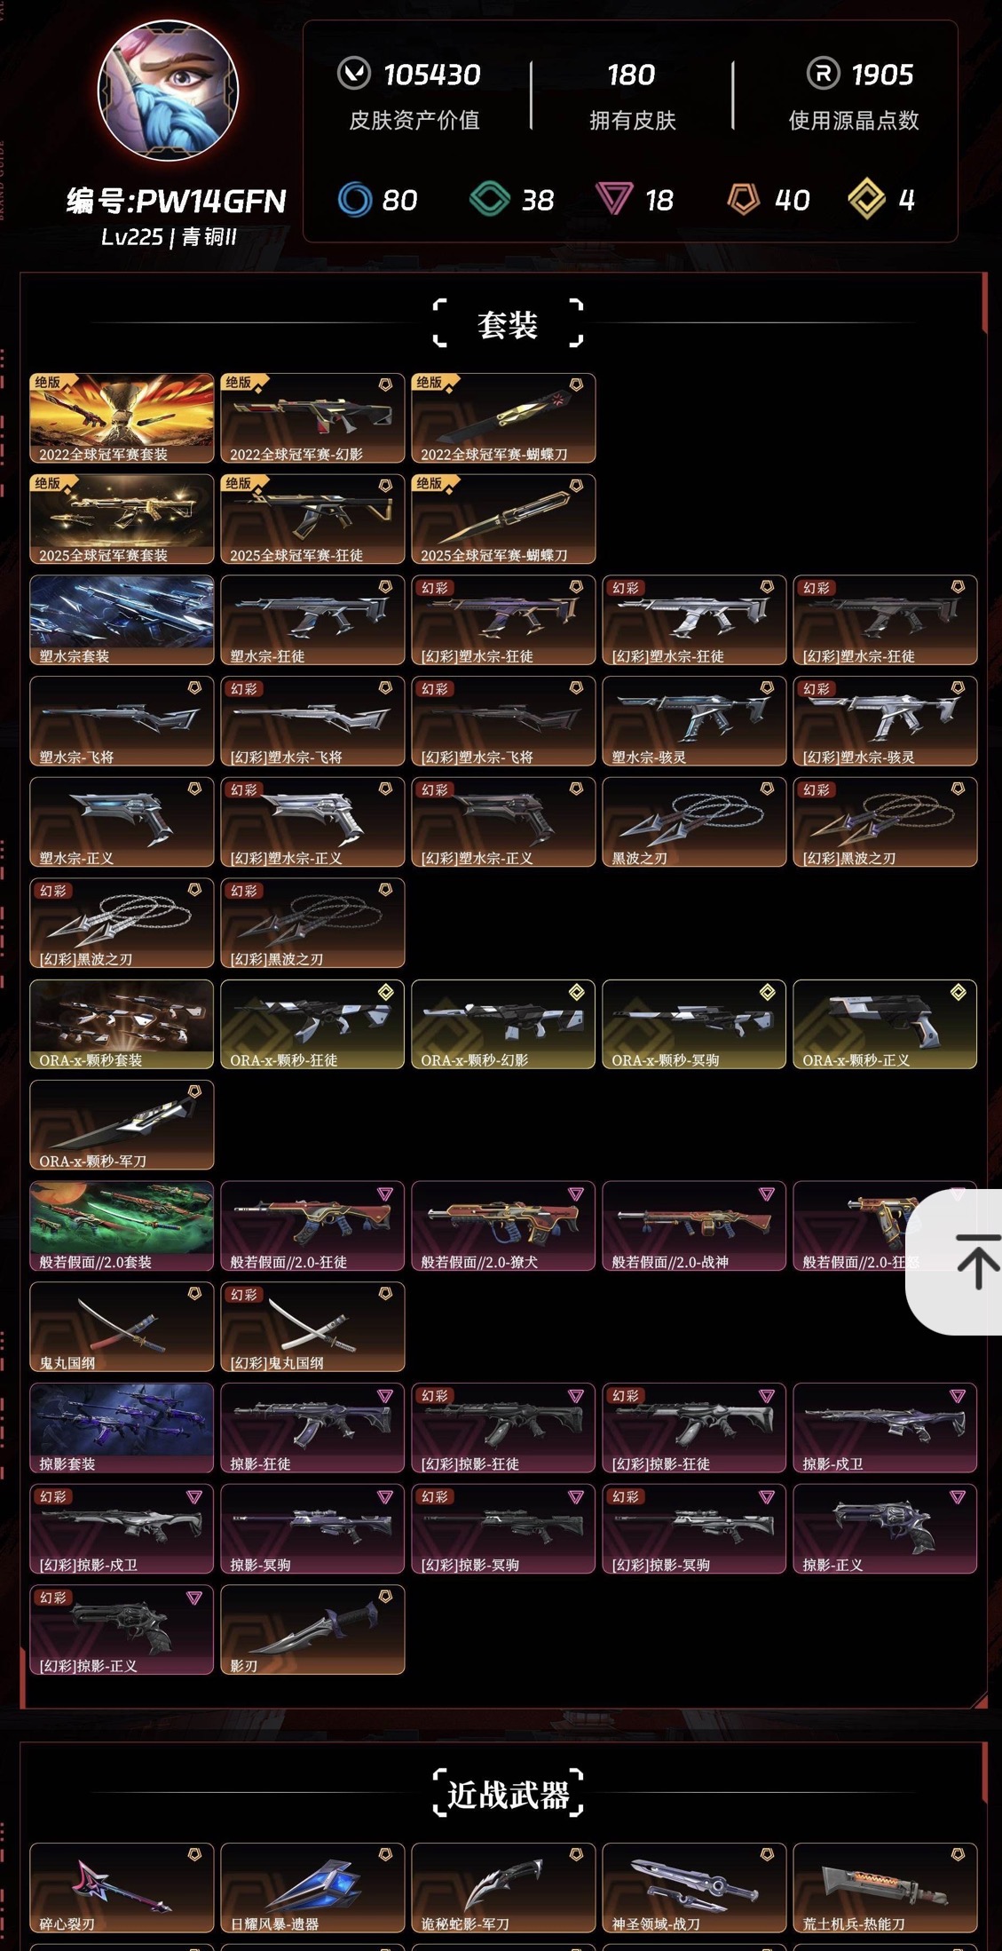Click the pink triangle tier icon
This screenshot has height=1951, width=1002.
[614, 199]
